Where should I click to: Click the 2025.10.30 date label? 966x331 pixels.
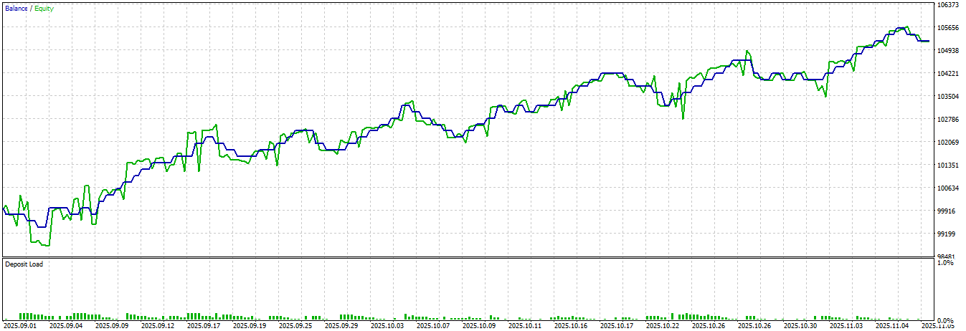[x=800, y=326]
